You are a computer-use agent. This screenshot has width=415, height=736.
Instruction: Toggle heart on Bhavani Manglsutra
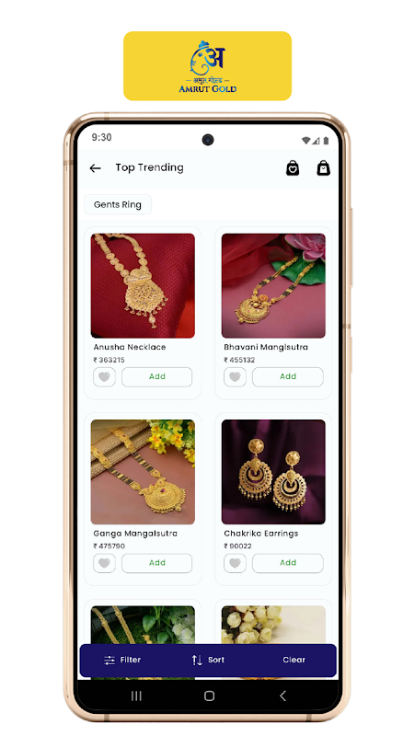pyautogui.click(x=235, y=376)
